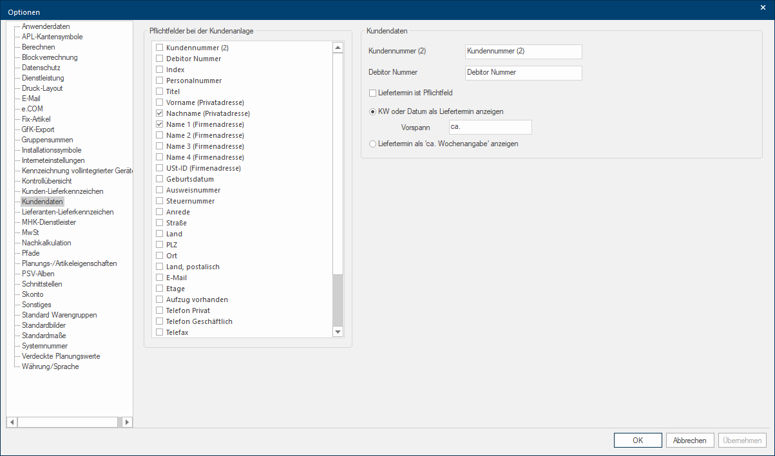
Task: Click the Debitor Nummer input field
Action: 522,73
